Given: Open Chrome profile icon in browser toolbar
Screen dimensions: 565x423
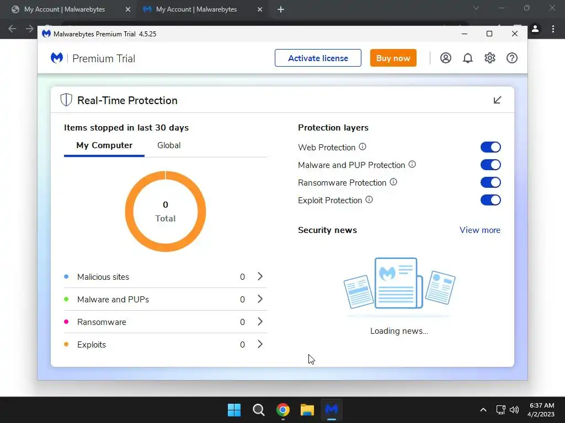Looking at the screenshot, I should [535, 29].
